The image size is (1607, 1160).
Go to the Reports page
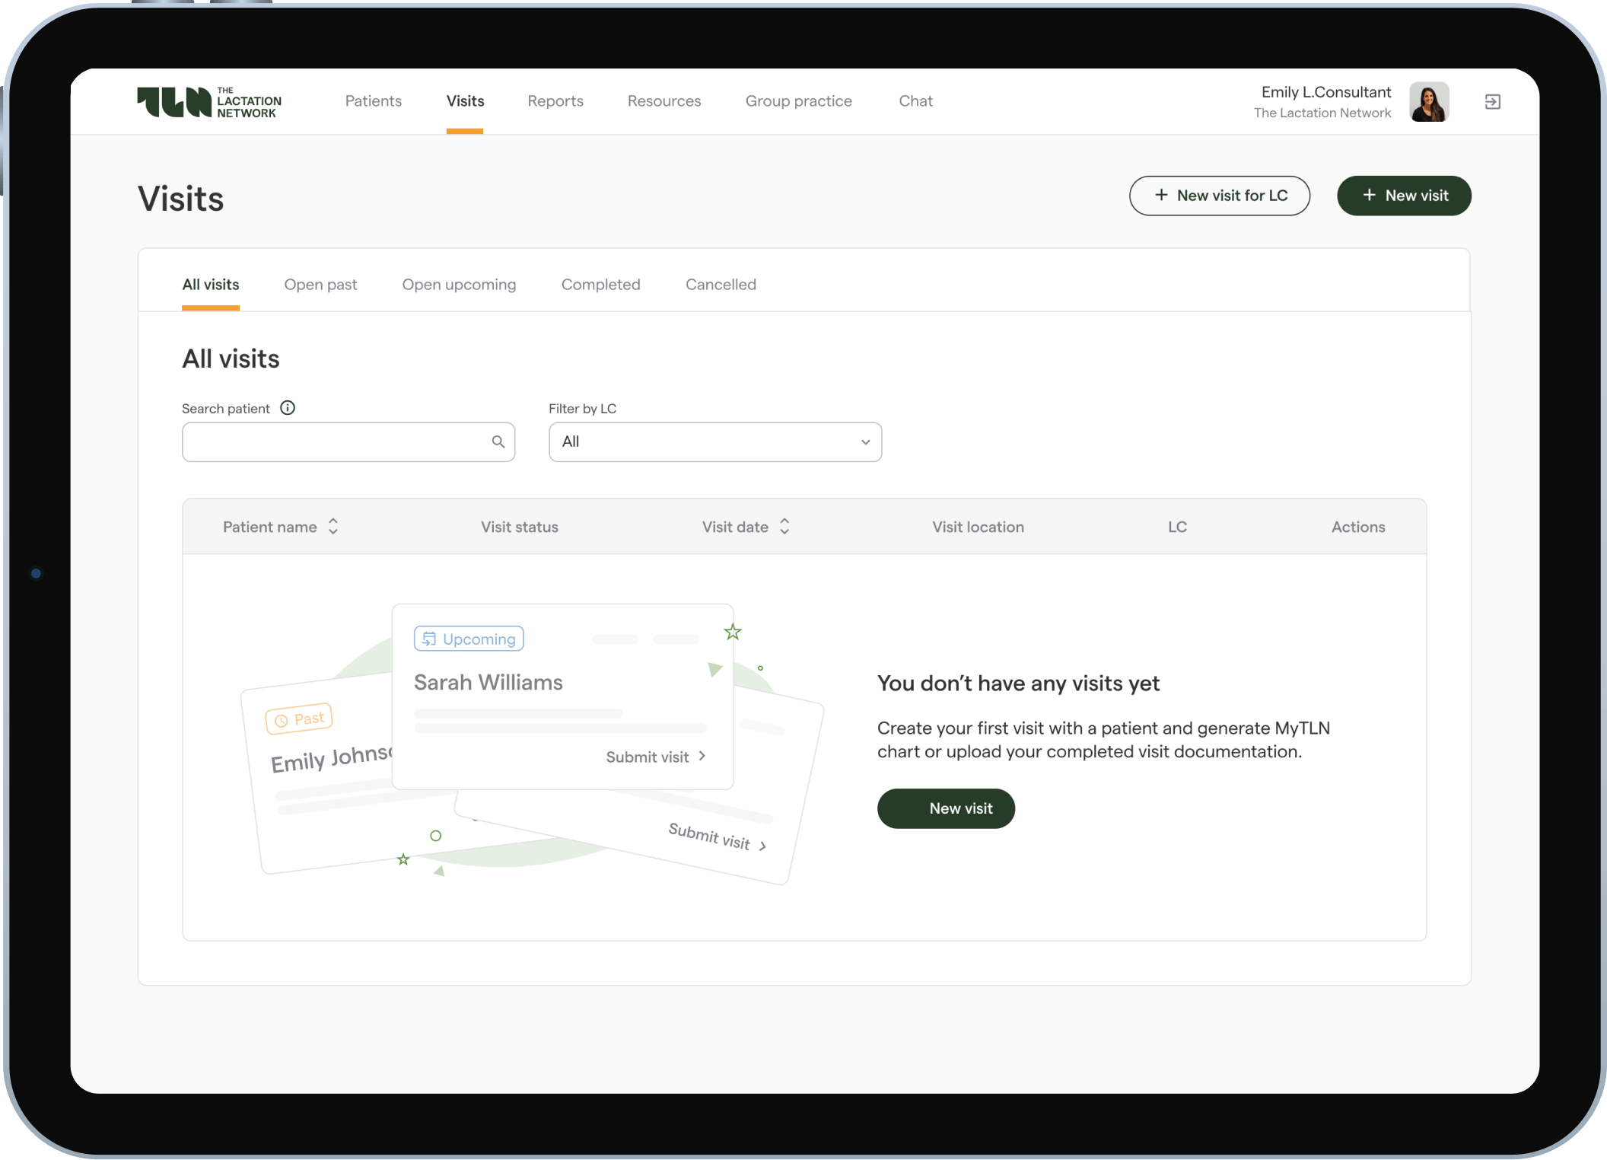coord(555,101)
